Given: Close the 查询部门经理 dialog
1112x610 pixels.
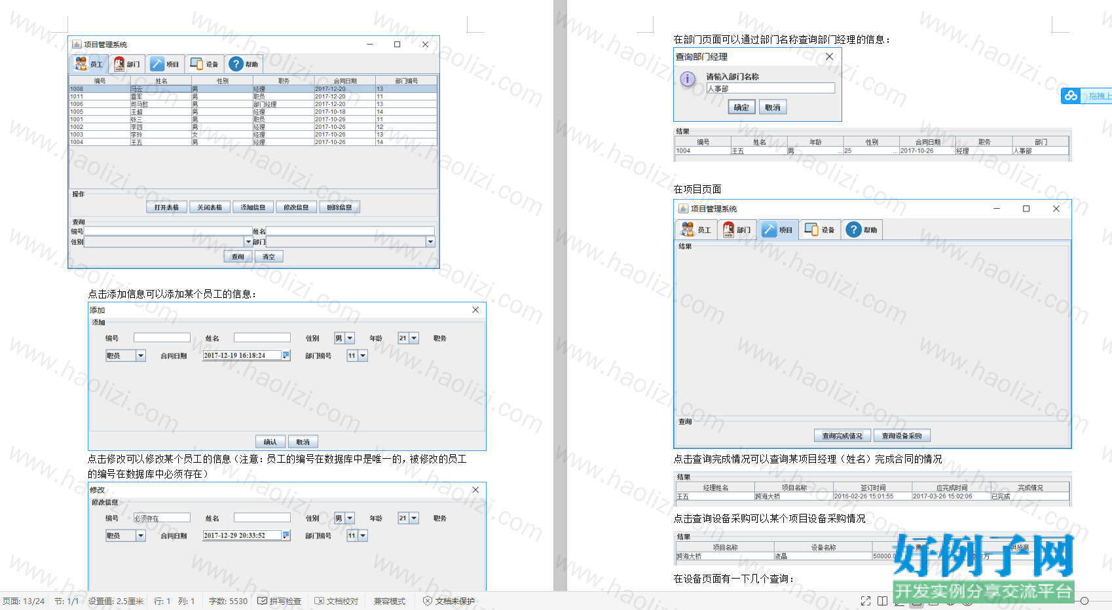Looking at the screenshot, I should 829,57.
